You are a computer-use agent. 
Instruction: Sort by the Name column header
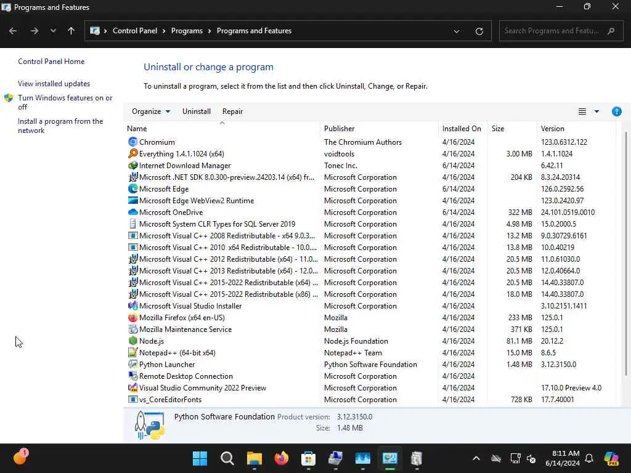[x=222, y=129]
